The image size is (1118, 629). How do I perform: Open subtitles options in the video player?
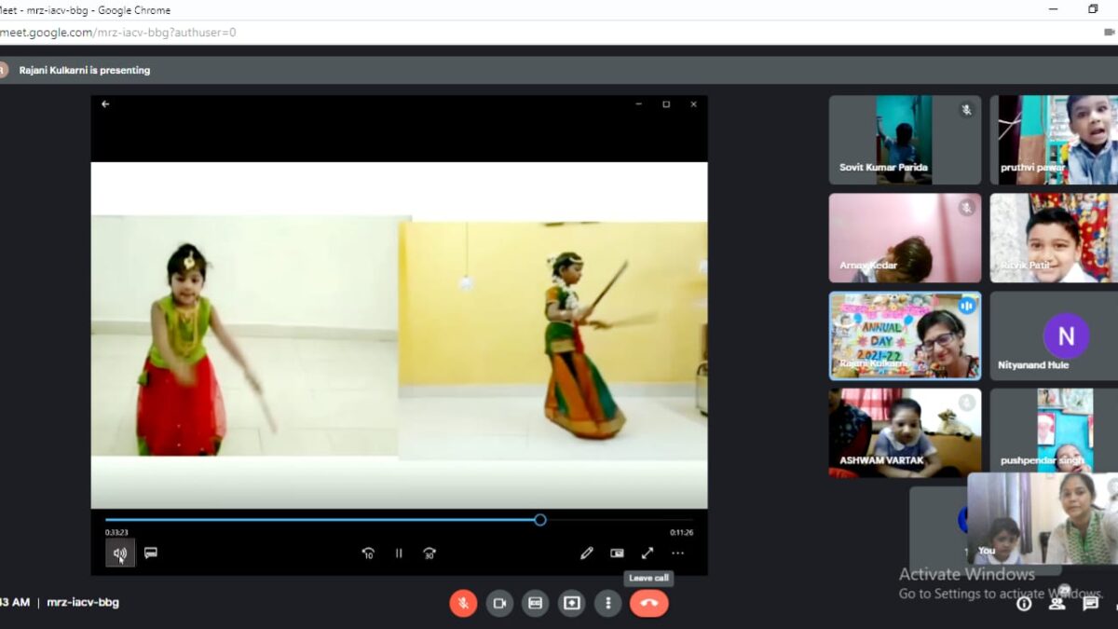(151, 553)
